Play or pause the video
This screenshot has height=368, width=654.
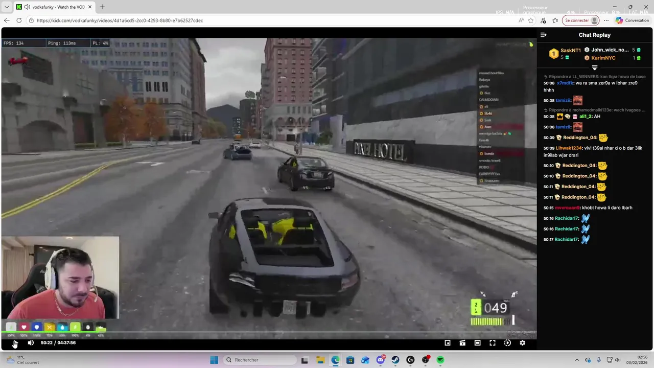[15, 343]
